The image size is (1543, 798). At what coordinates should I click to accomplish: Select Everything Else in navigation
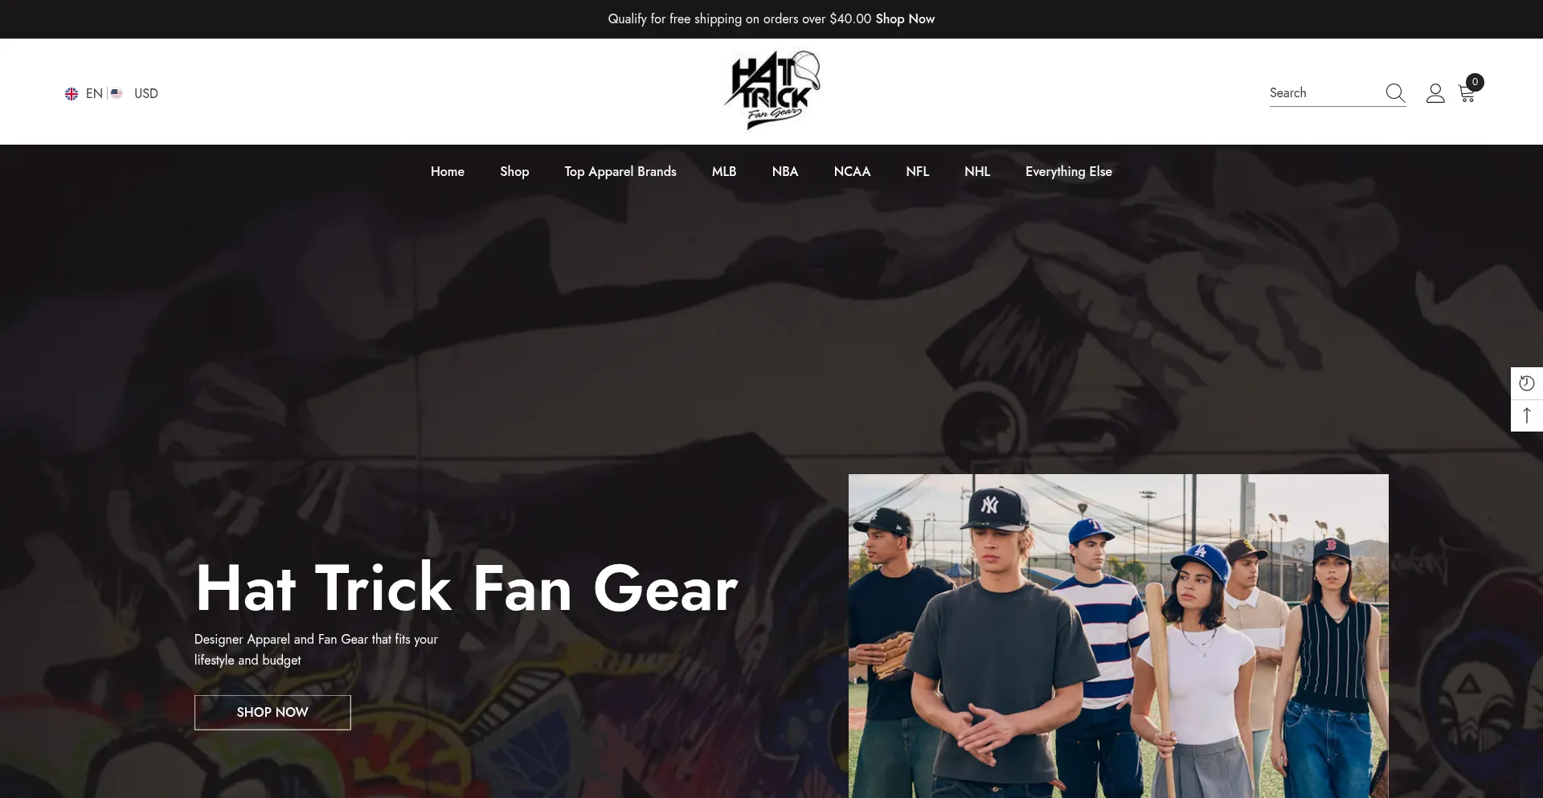pyautogui.click(x=1069, y=172)
